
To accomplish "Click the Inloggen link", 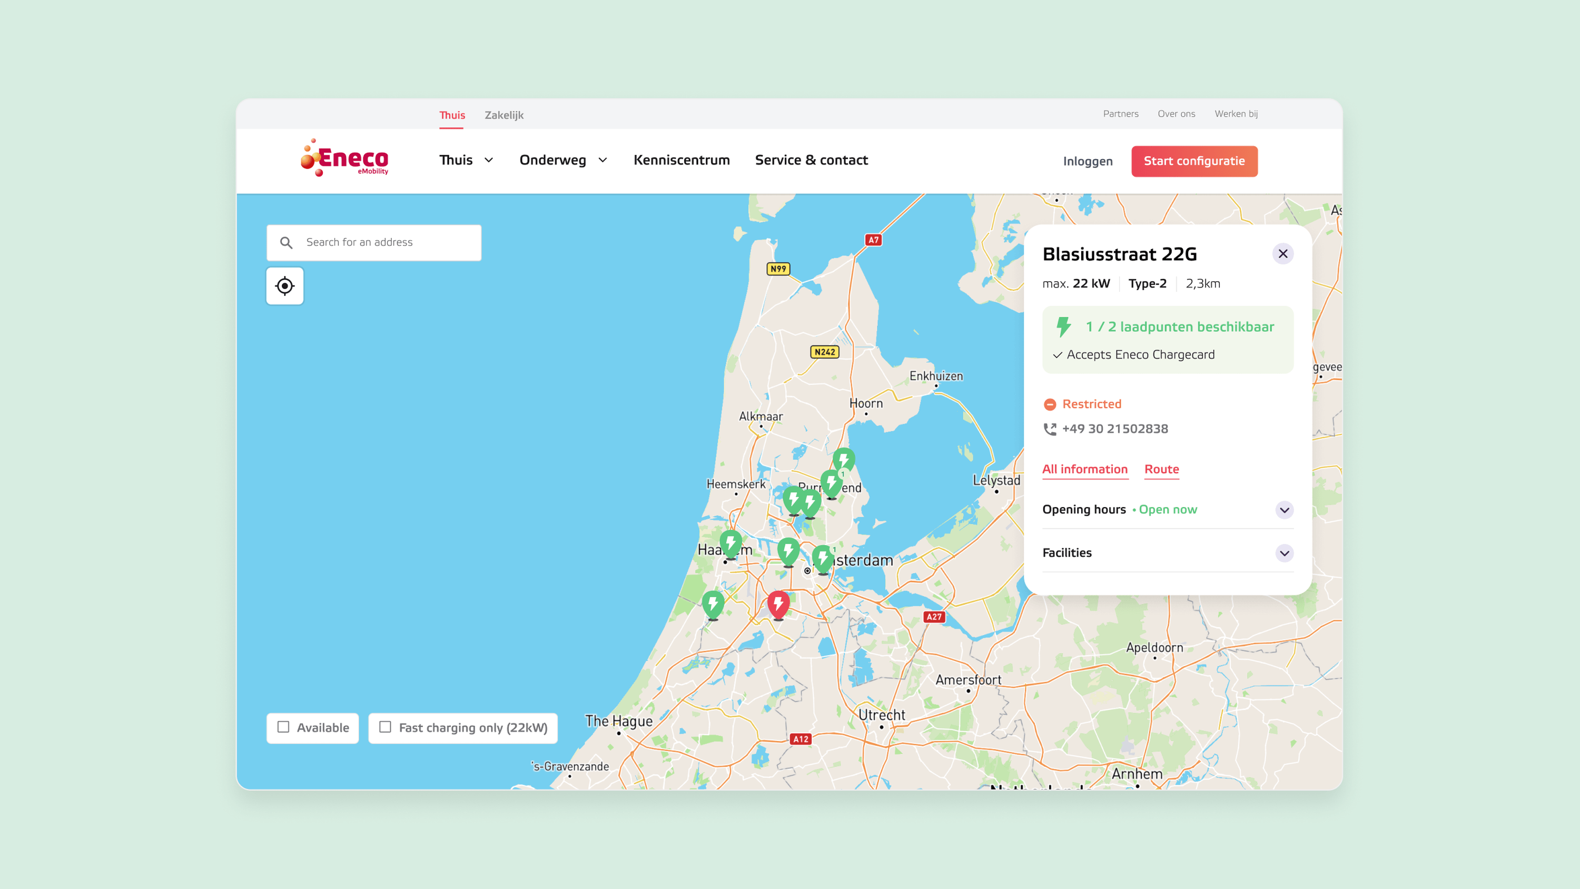I will (1088, 161).
